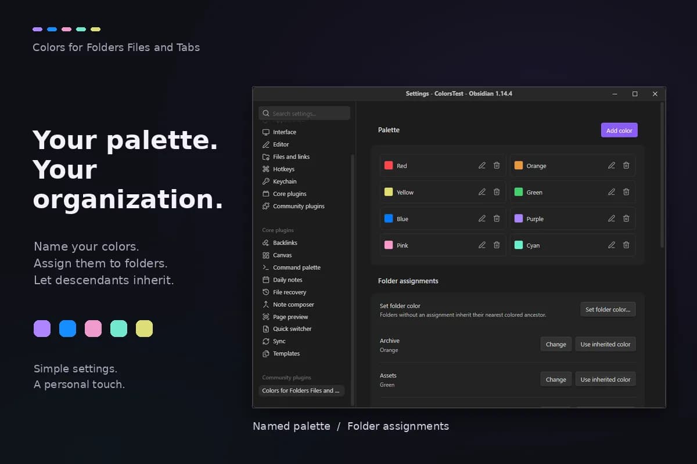Image resolution: width=697 pixels, height=464 pixels.
Task: Click the search magnifier icon in settings
Action: pos(266,114)
